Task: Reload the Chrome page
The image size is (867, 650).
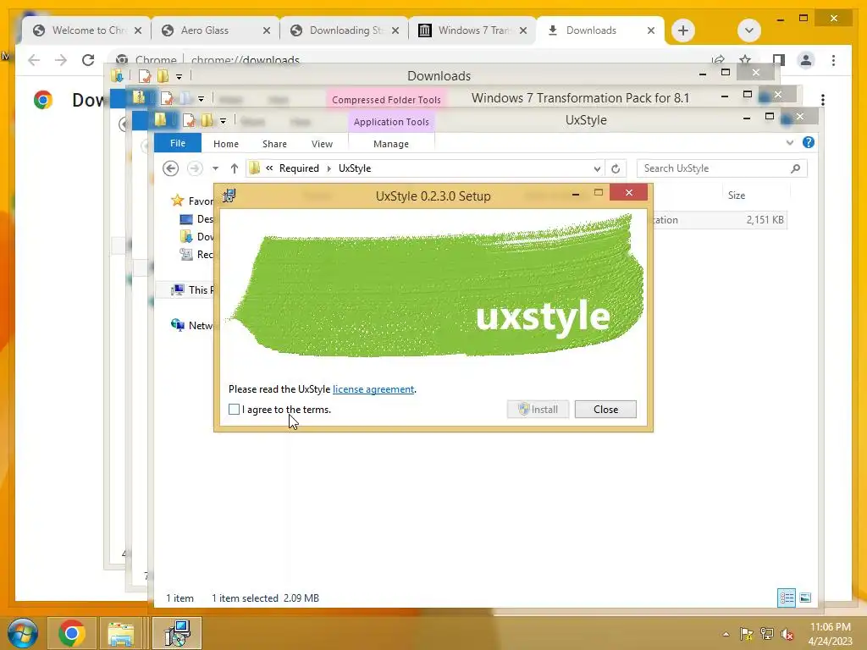Action: click(88, 60)
